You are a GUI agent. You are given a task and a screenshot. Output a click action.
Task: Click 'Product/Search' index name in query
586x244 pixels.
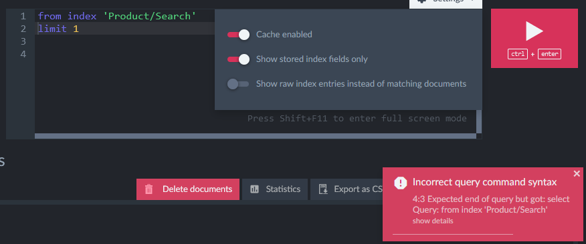coord(149,16)
